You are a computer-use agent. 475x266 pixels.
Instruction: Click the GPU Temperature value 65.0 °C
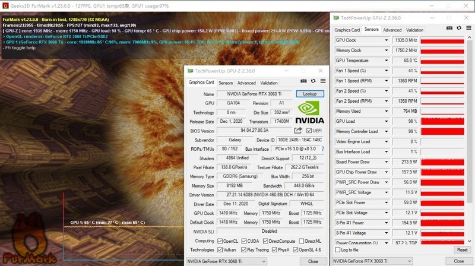click(406, 61)
